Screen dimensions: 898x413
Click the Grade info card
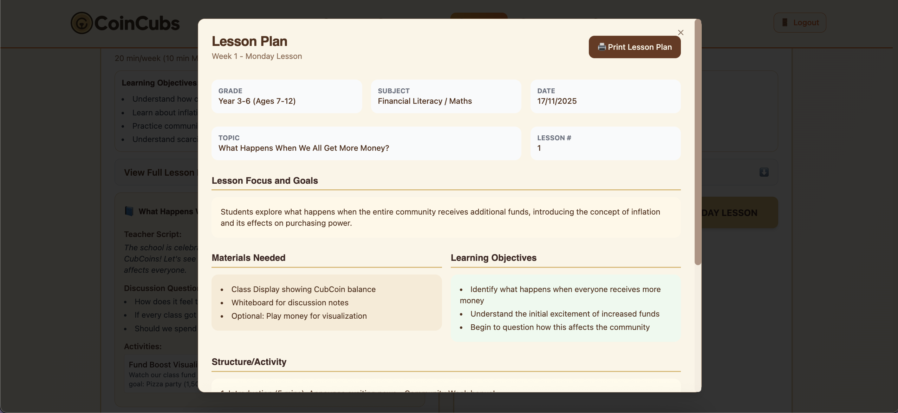pyautogui.click(x=286, y=96)
